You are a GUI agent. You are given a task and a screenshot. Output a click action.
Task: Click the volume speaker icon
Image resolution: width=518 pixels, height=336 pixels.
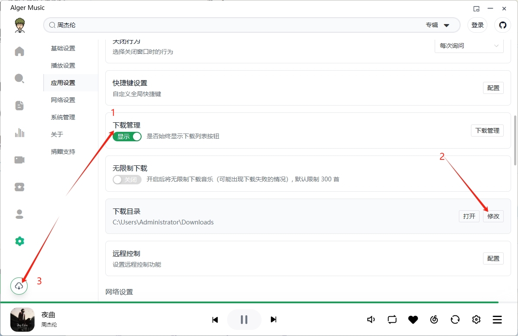pyautogui.click(x=371, y=320)
